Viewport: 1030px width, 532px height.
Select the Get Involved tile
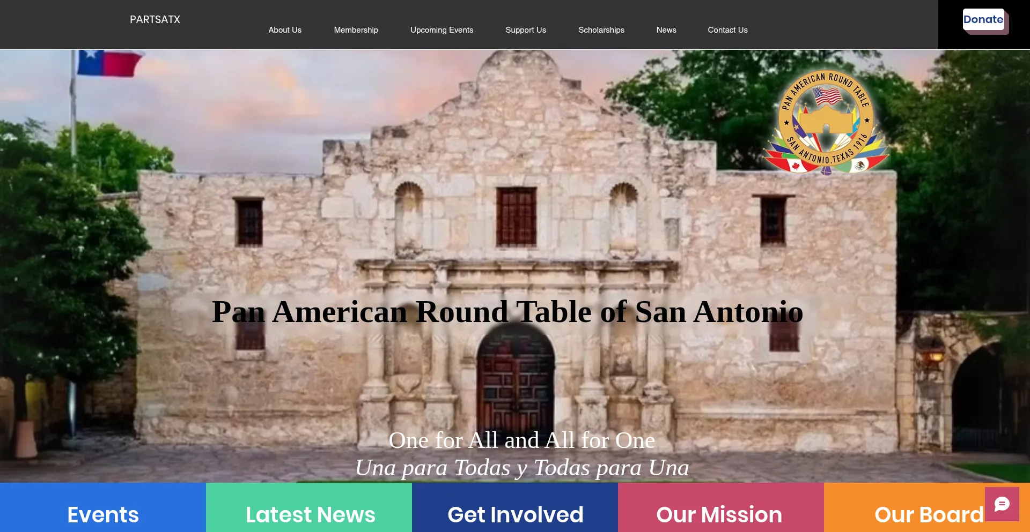tap(515, 513)
